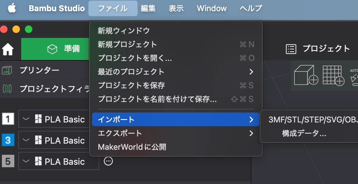Viewport: 358px width, 184px height.
Task: Switch to the 準備 tab
Action: [x=55, y=49]
